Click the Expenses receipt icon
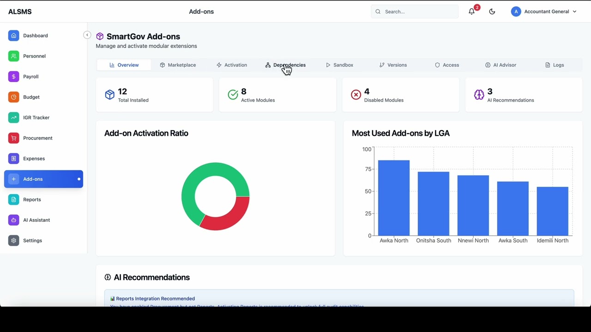 [x=13, y=159]
